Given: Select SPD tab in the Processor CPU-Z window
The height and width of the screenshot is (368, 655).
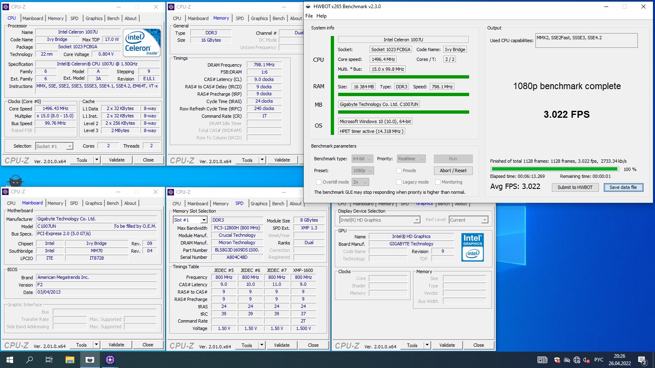Looking at the screenshot, I should click(74, 18).
